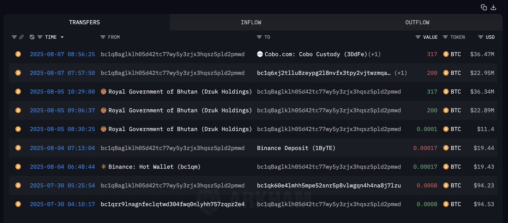This screenshot has width=508, height=223.
Task: Click Bitcoin chain icon on 07:13:04 row
Action: (18, 148)
